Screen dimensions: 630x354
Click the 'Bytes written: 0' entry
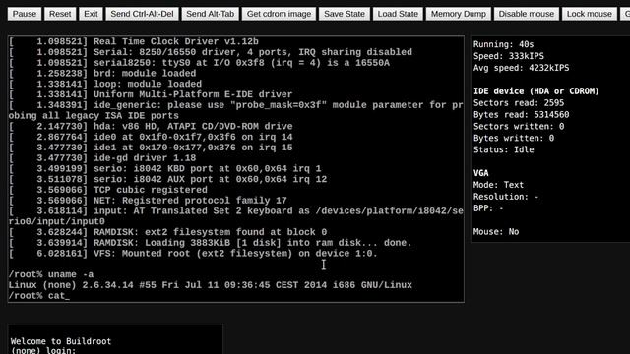[x=514, y=138]
